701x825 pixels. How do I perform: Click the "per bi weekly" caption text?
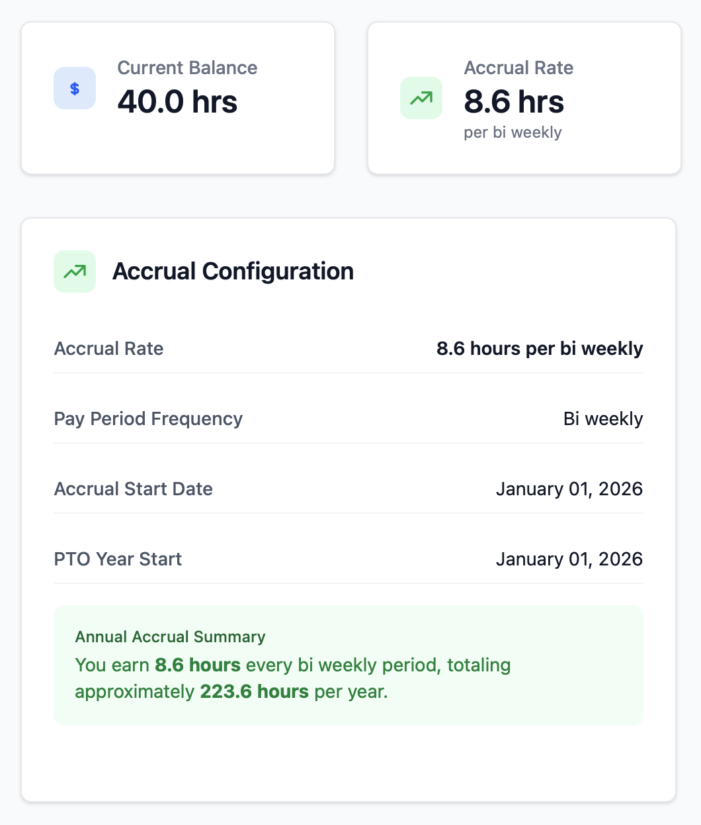click(513, 132)
